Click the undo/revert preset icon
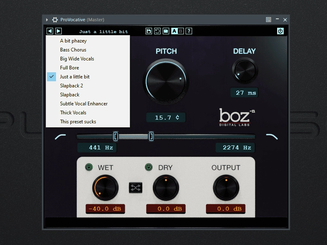The width and height of the screenshot is (327, 245). (157, 31)
